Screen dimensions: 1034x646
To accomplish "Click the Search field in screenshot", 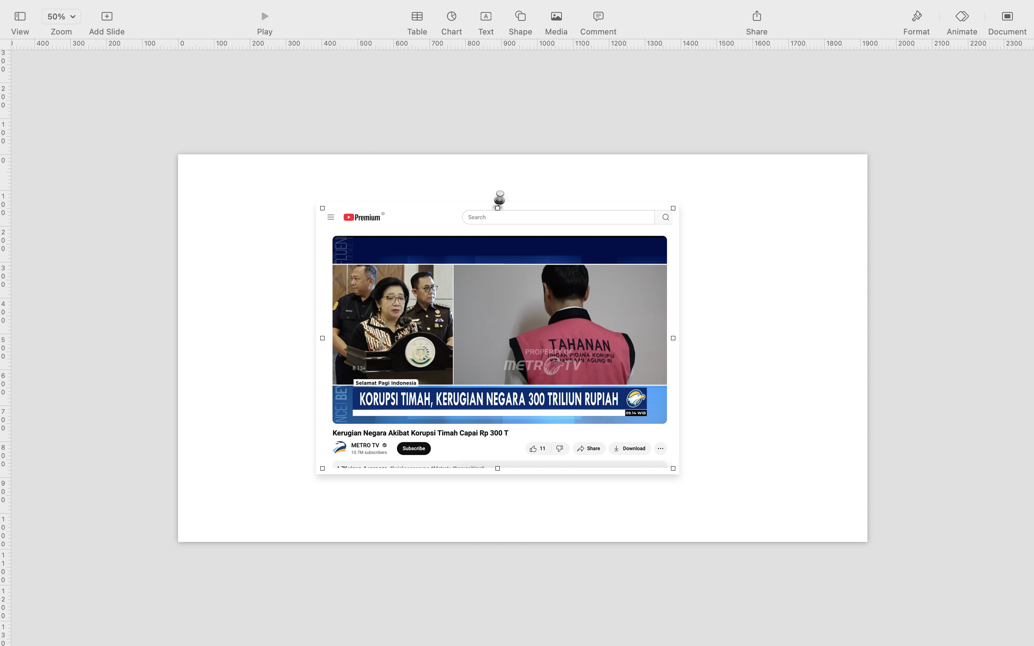I will coord(558,217).
